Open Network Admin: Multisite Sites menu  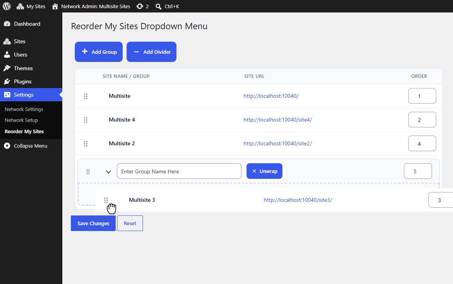(91, 6)
